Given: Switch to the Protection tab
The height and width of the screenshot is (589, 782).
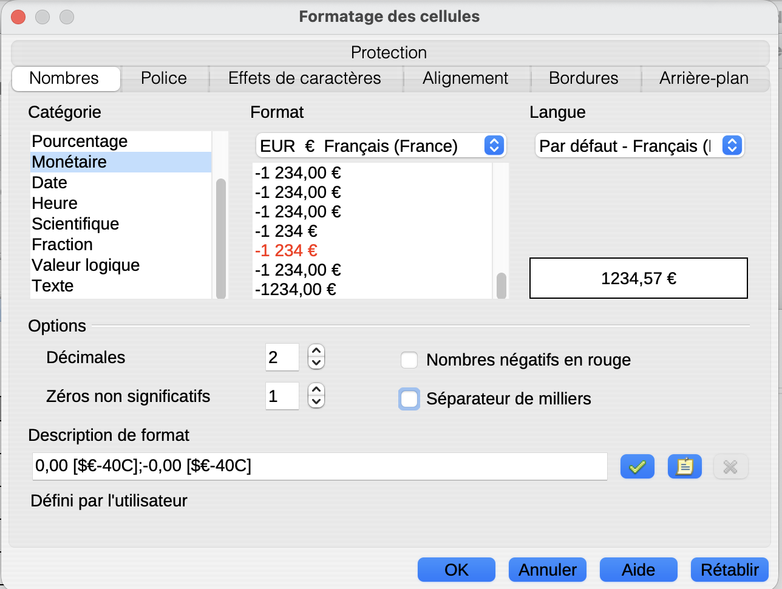Looking at the screenshot, I should coord(389,52).
